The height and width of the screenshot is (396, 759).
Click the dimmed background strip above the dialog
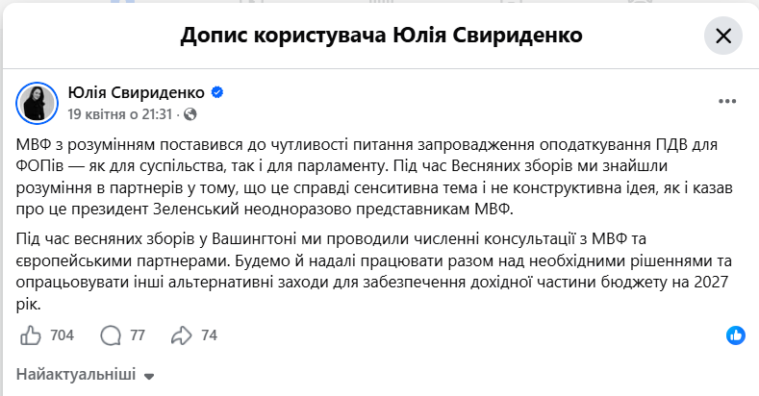pyautogui.click(x=379, y=2)
